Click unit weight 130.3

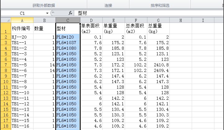114,115
